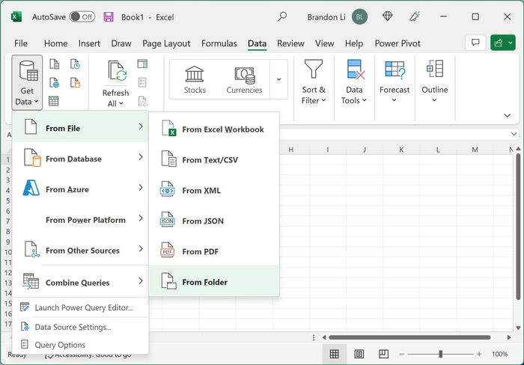Click the 100% zoom level
Viewport: 524px width, 365px height.
pos(499,354)
